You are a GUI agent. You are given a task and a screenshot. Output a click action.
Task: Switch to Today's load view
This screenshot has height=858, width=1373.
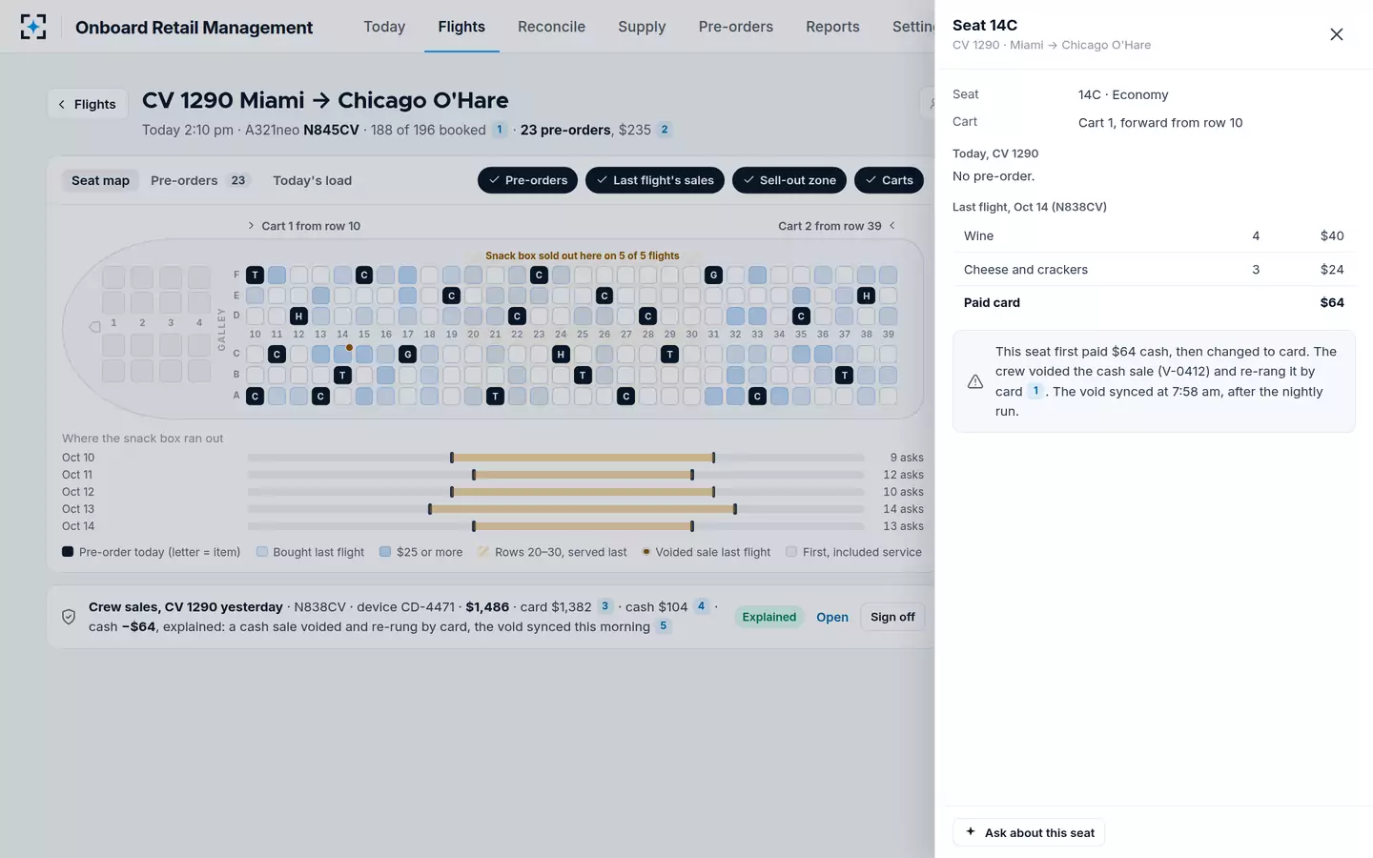tap(312, 180)
